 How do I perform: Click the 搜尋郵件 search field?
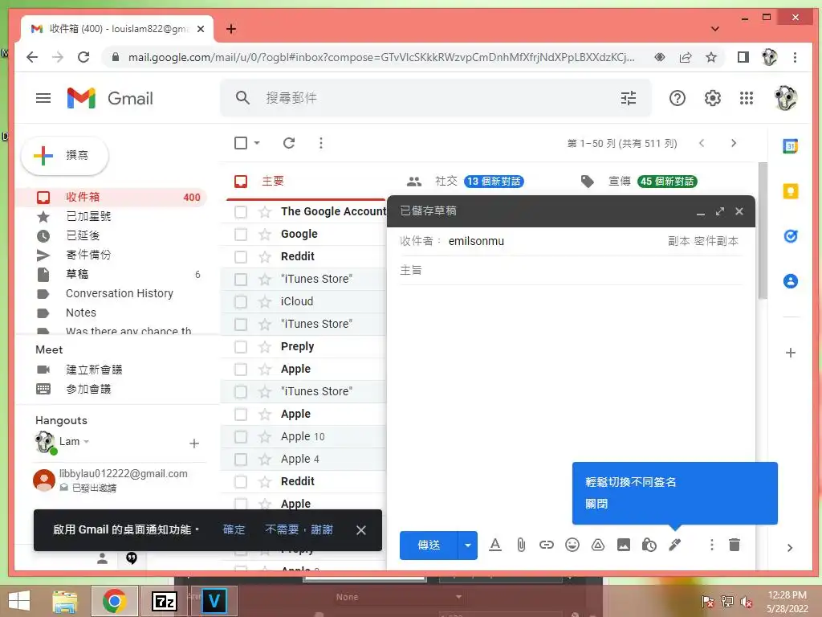pos(437,98)
